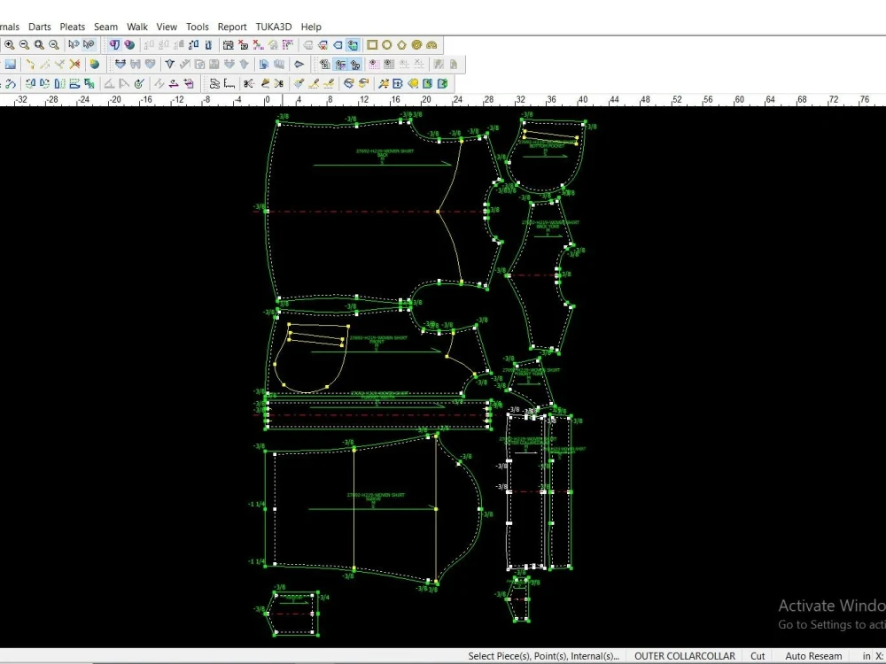Click the 'in' units indicator in status bar
This screenshot has height=664, width=886.
tap(867, 656)
